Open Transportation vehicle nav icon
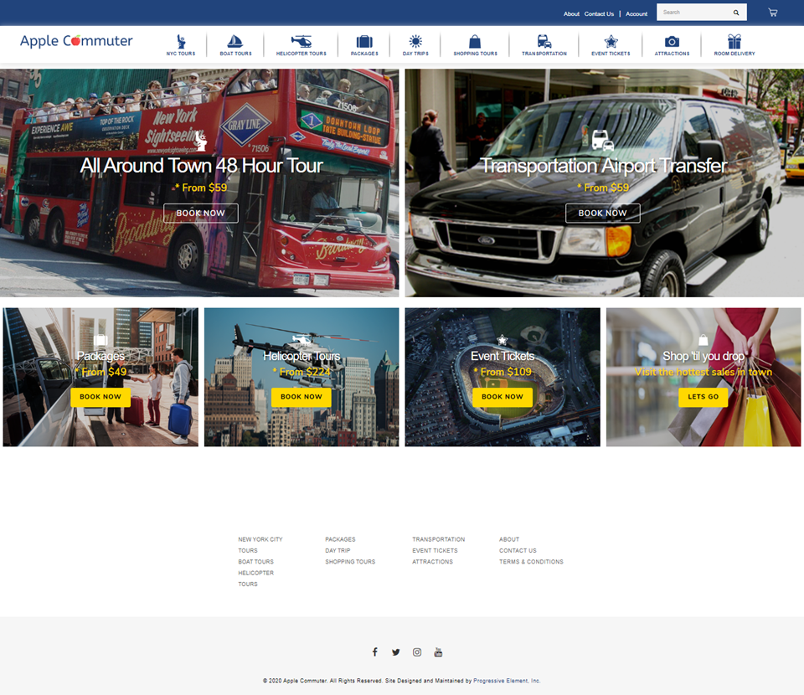Screen dimensions: 804x695 click(544, 42)
